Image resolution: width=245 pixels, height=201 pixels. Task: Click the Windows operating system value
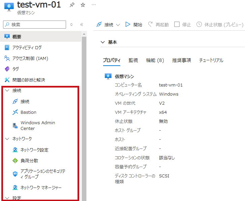pyautogui.click(x=169, y=94)
